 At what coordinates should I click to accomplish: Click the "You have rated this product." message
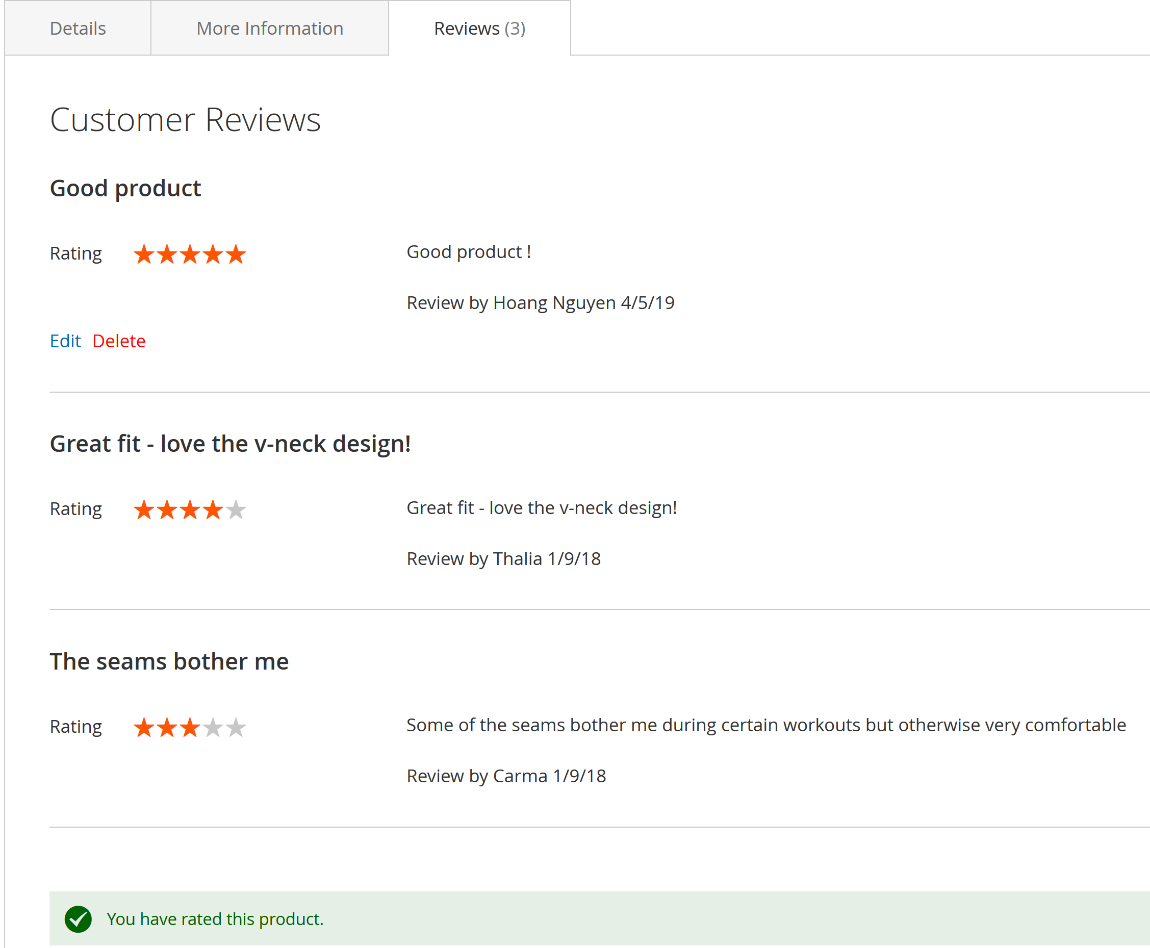pyautogui.click(x=215, y=919)
